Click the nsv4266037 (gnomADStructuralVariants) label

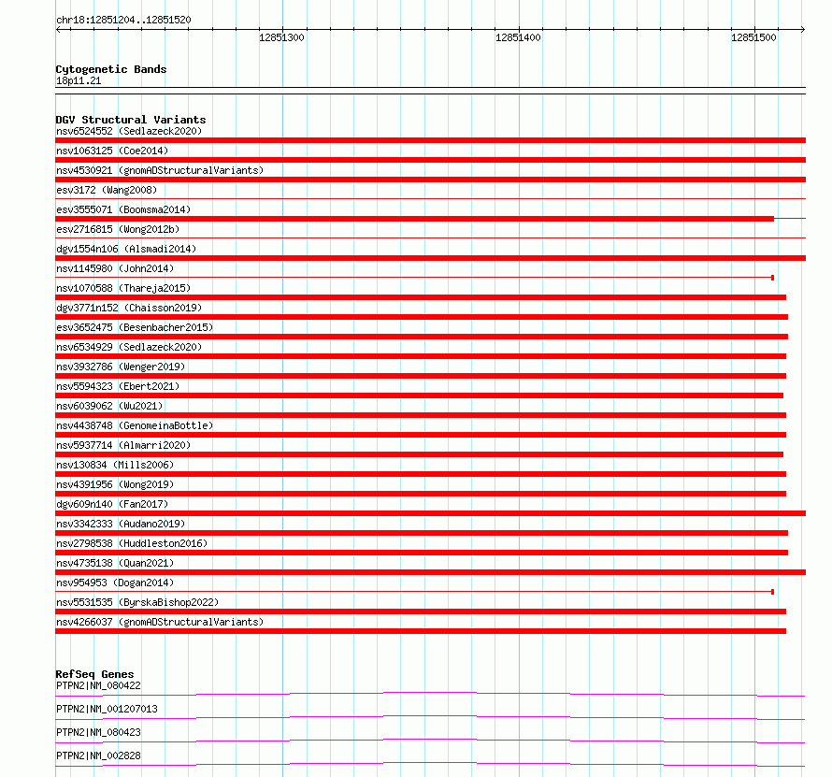point(160,622)
